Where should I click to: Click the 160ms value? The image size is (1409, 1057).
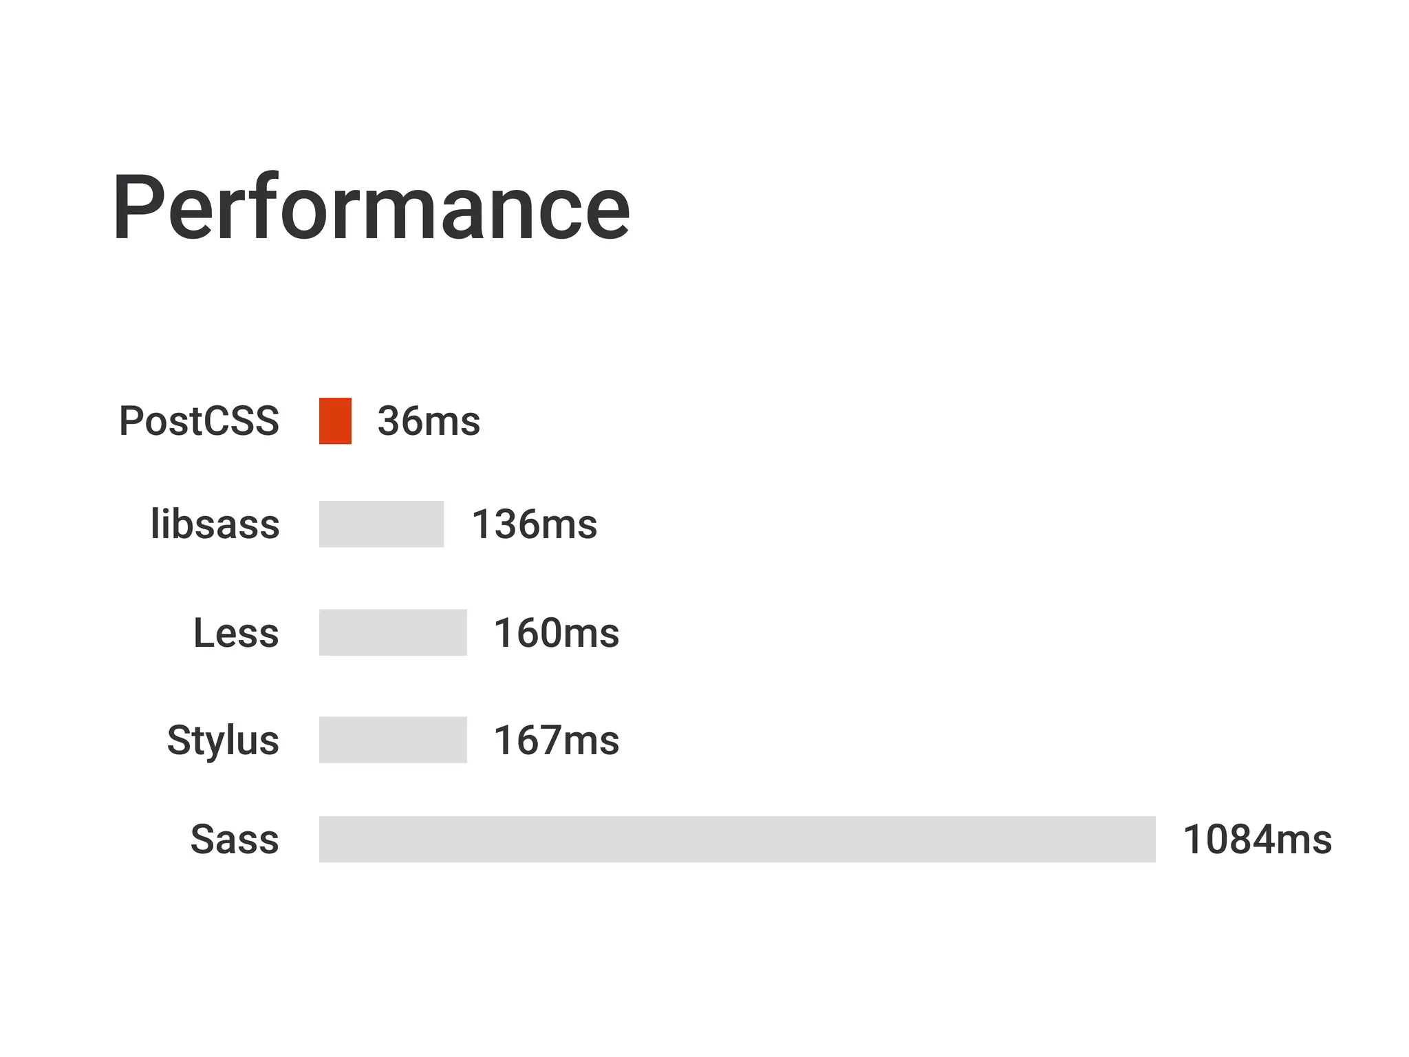pyautogui.click(x=556, y=633)
